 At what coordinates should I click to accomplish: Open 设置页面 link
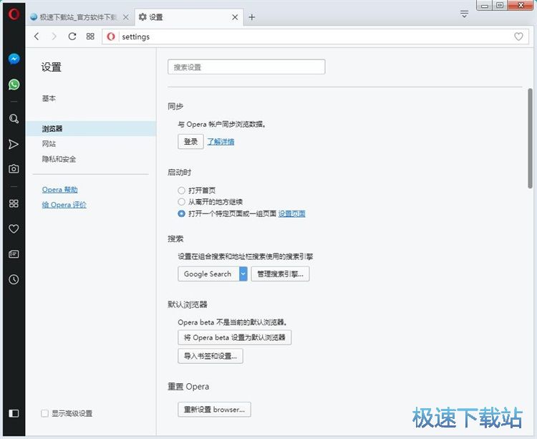coord(292,213)
